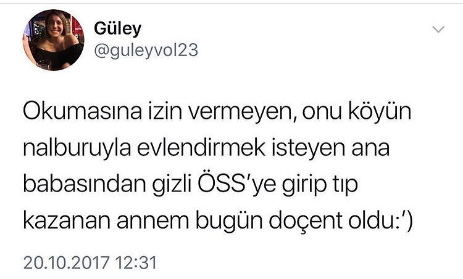Click the :') emoticon ending the tweet
The height and width of the screenshot is (279, 463).
pos(403,221)
